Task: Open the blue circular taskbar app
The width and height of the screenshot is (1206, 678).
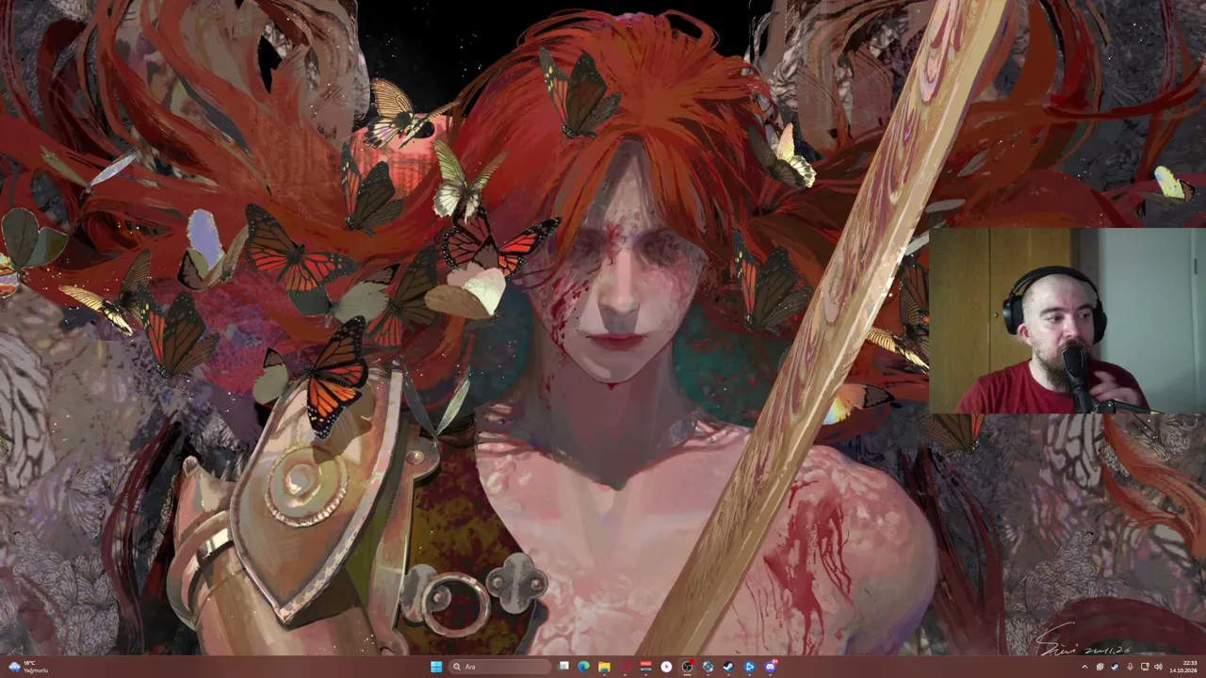Action: 749,667
